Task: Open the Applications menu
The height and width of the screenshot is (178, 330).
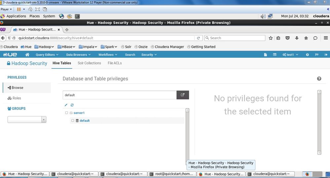Action: 16,16
